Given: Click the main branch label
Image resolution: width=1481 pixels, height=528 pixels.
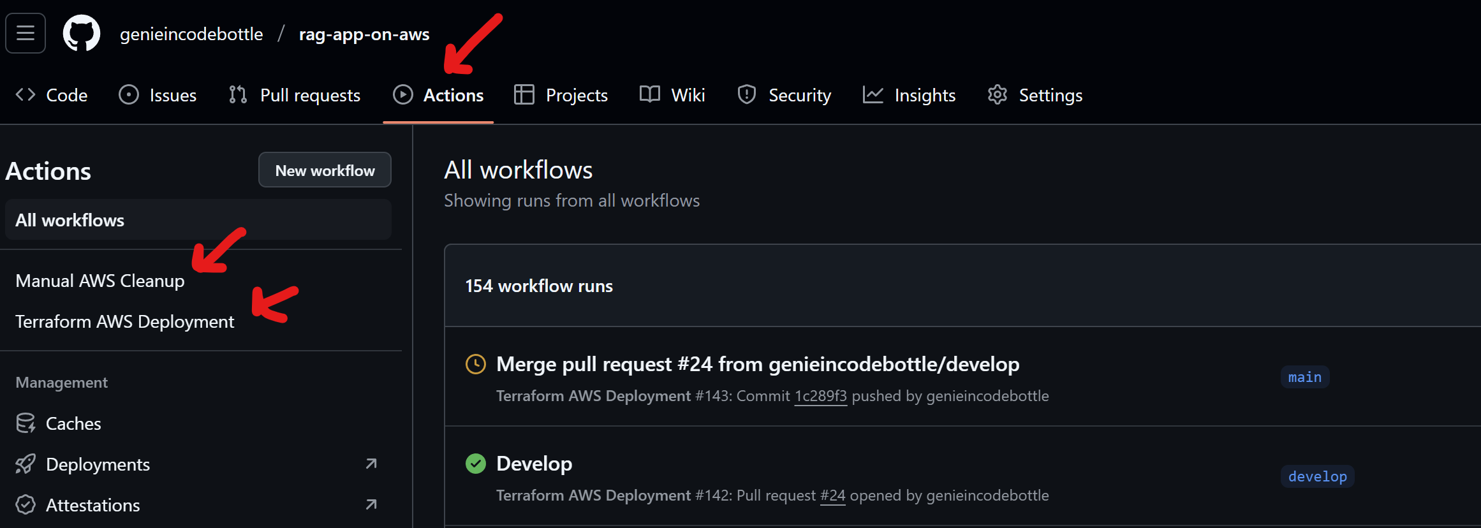Looking at the screenshot, I should click(1305, 377).
